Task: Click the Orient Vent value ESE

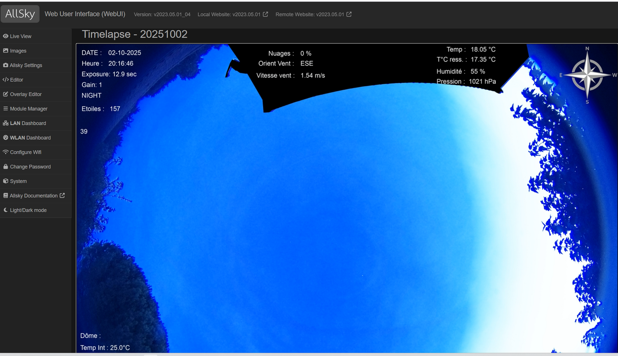Action: (307, 63)
